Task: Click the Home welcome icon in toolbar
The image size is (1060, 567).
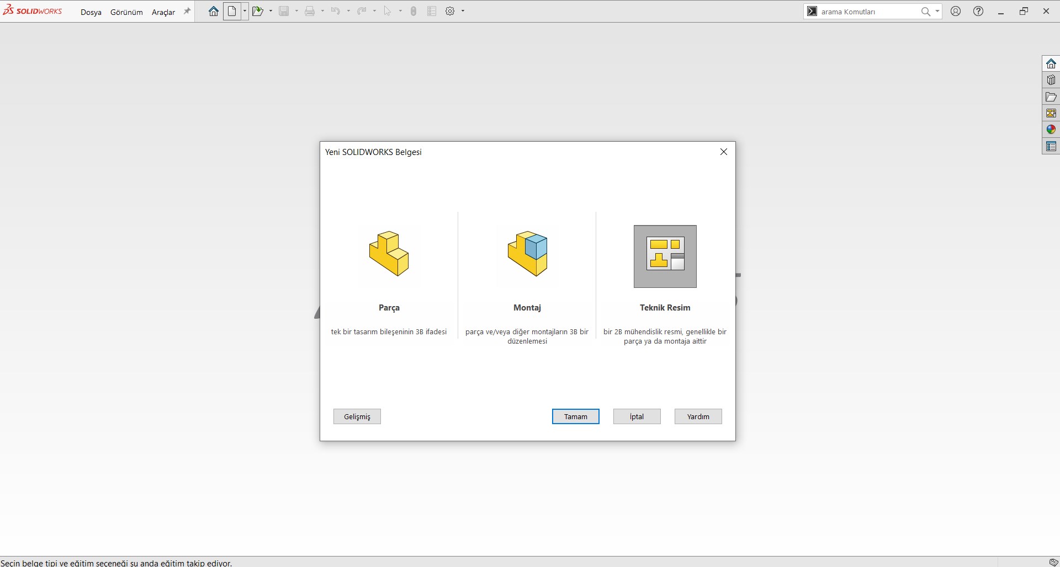Action: click(x=213, y=11)
